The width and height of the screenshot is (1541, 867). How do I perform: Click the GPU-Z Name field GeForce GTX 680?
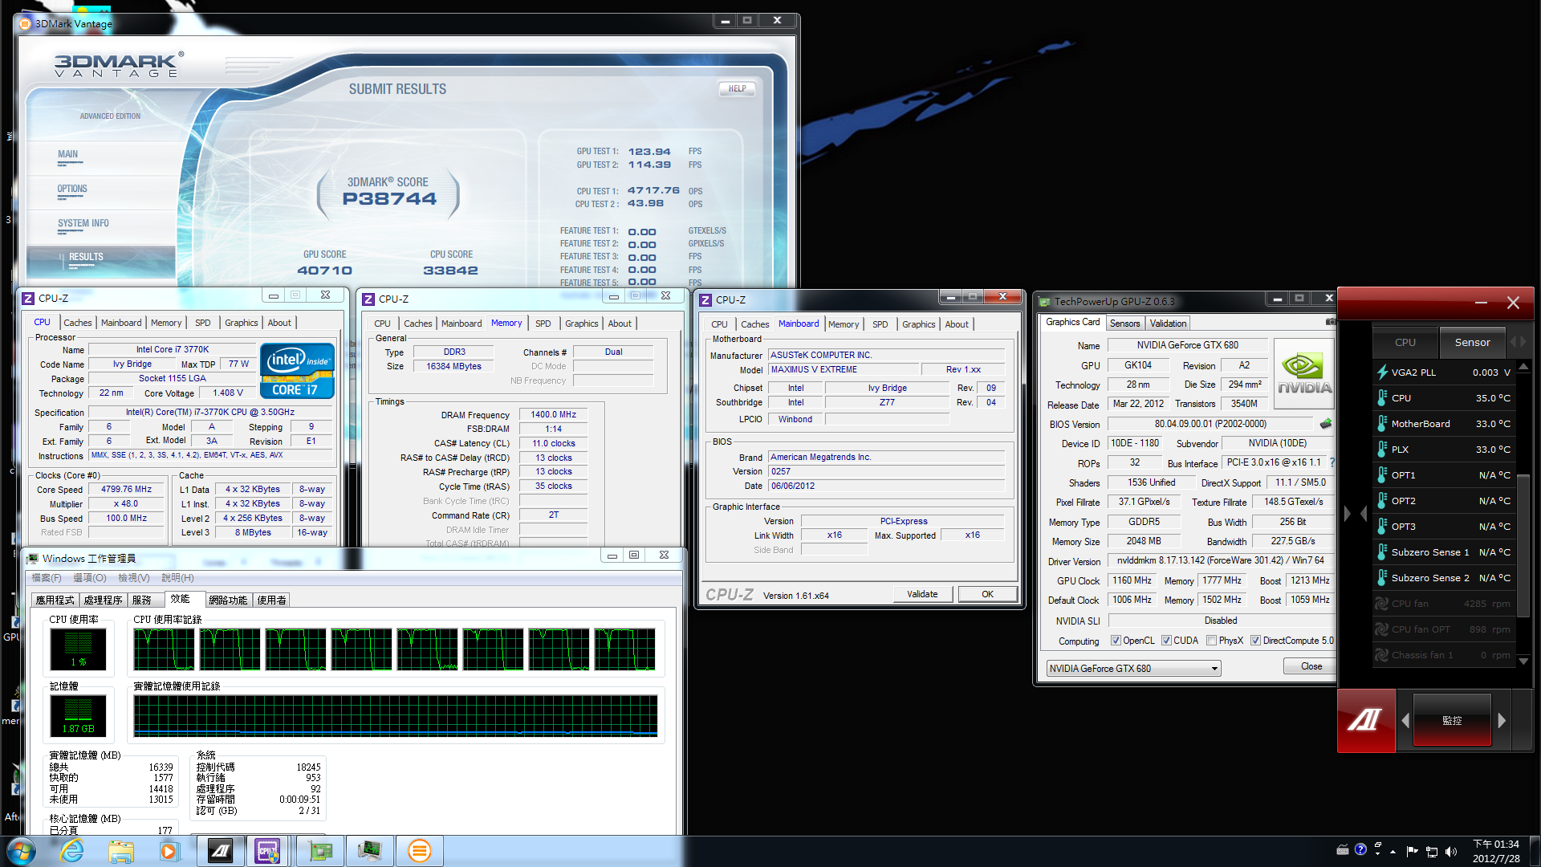coord(1187,345)
